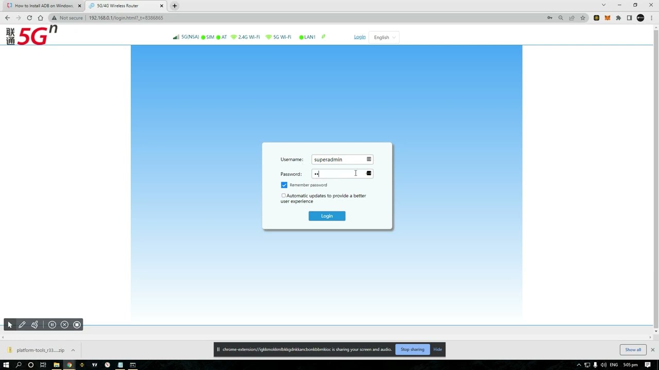Viewport: 659px width, 370px height.
Task: Click the saved passwords key icon
Action: [x=550, y=17]
